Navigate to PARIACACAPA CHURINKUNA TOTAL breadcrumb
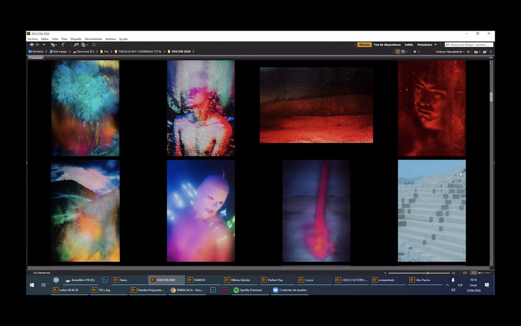The width and height of the screenshot is (521, 326). tap(138, 51)
